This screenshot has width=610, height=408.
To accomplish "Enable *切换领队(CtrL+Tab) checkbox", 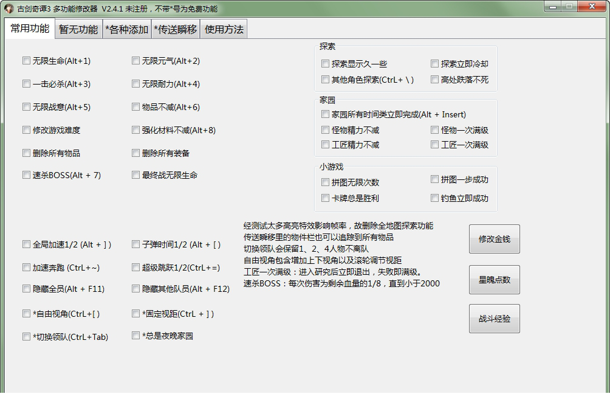I will pos(27,337).
